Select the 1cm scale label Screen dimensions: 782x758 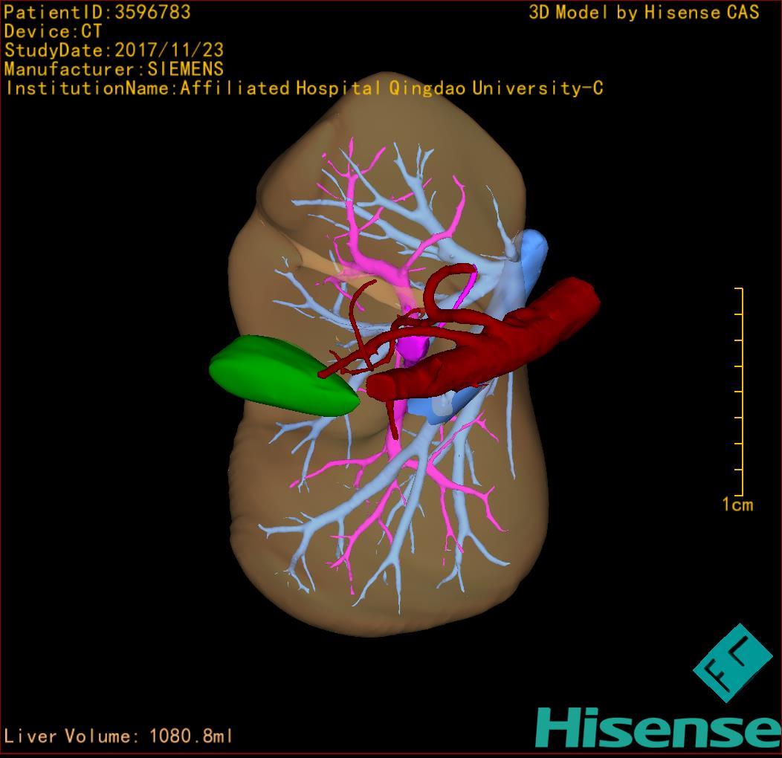[x=737, y=505]
